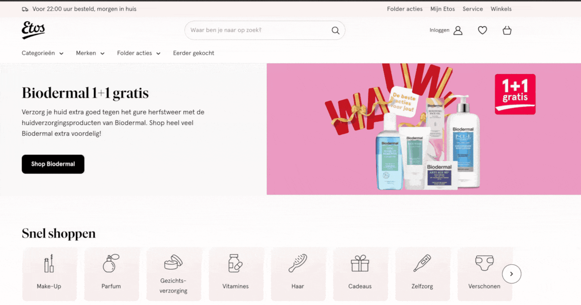Choose the Zelfzorg thermometer tile

tap(422, 274)
